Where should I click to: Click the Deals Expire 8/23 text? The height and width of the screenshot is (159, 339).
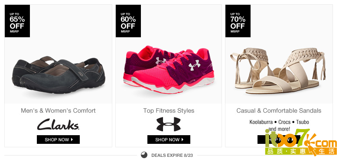coord(172,155)
